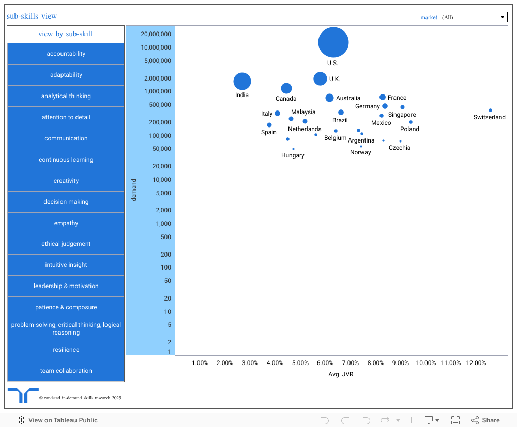Toggle fullscreen view icon
Viewport: 517px width, 427px height.
tap(455, 420)
